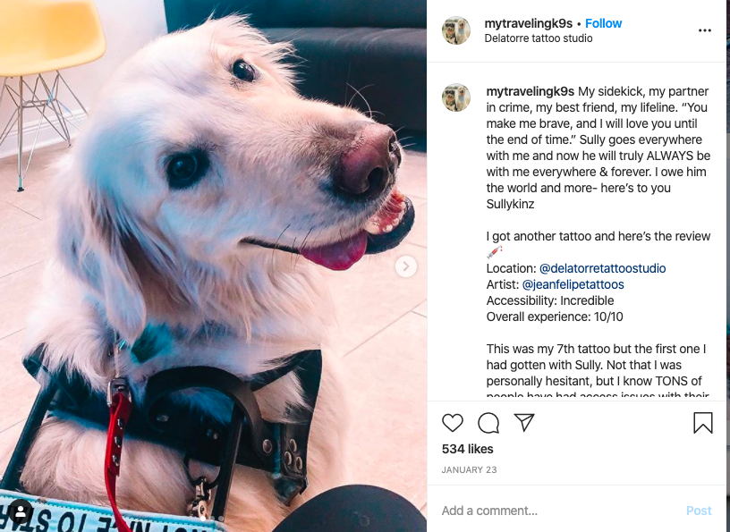The width and height of the screenshot is (730, 532).
Task: Save the post with the bookmark icon
Action: [702, 423]
